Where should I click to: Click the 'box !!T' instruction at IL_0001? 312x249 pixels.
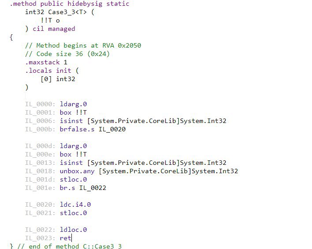[x=73, y=112]
